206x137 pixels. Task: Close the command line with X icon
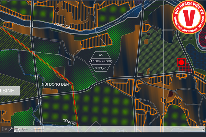coord(6,129)
